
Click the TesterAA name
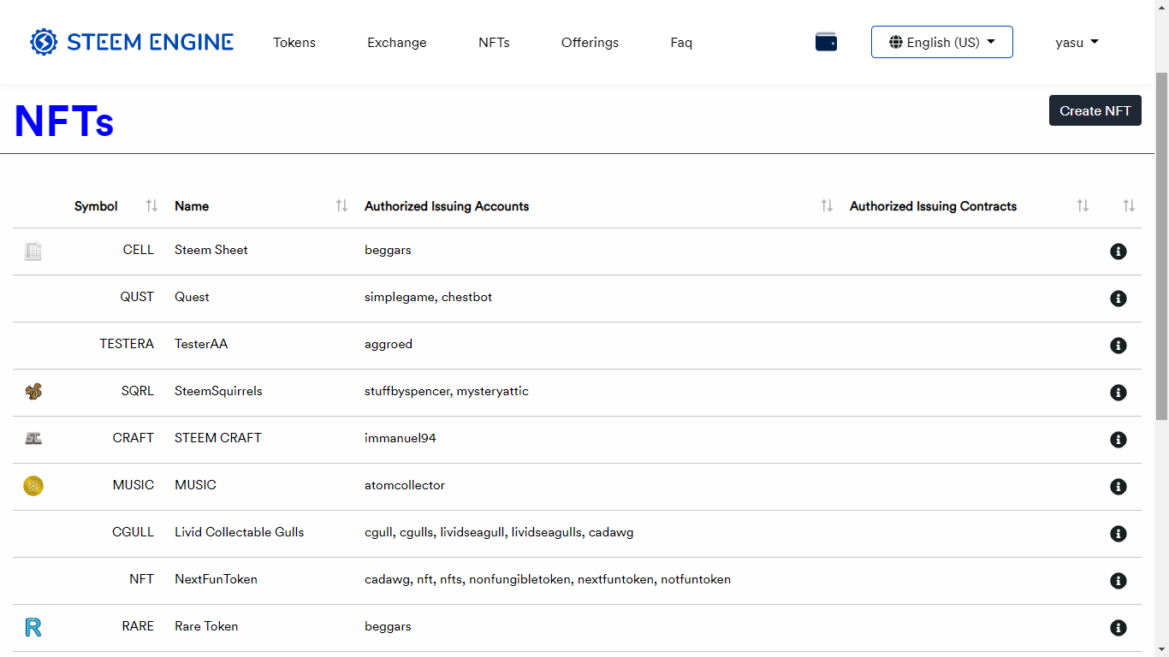(x=201, y=344)
